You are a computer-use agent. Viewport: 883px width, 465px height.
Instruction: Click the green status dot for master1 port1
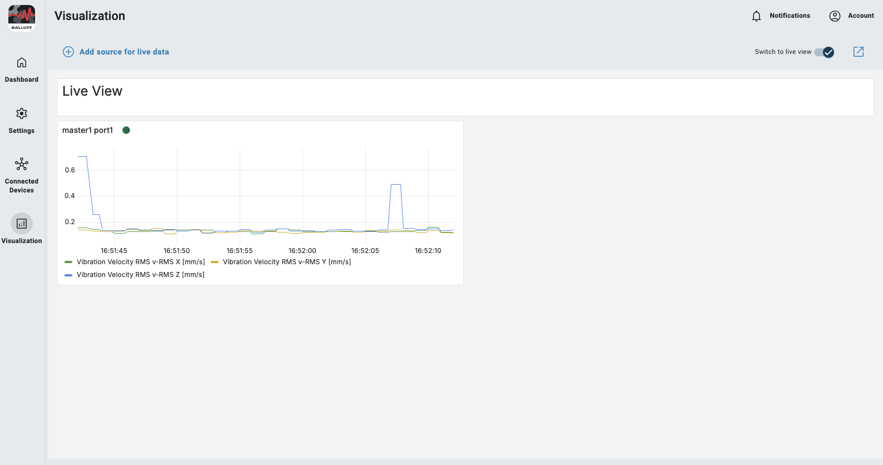click(126, 130)
